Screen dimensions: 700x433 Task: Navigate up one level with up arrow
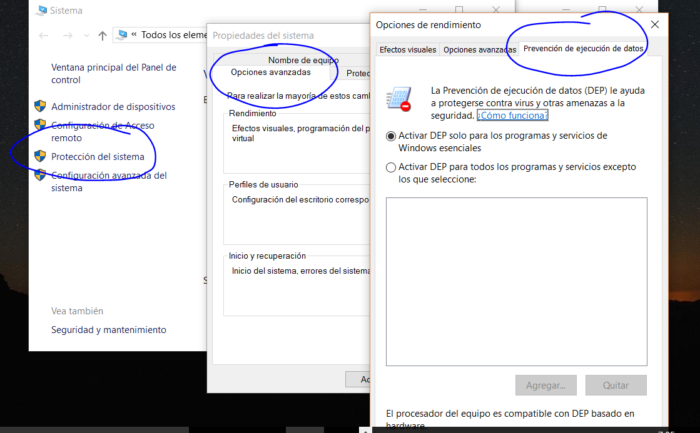pyautogui.click(x=103, y=36)
